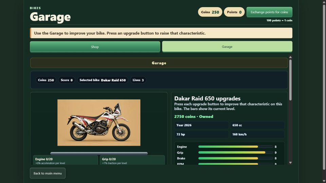Click the Grip 0/20 upgrade button

[132, 160]
